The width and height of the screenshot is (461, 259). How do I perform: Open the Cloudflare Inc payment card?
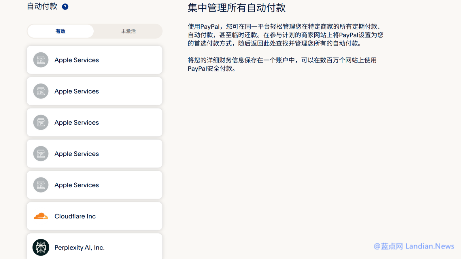pos(95,216)
